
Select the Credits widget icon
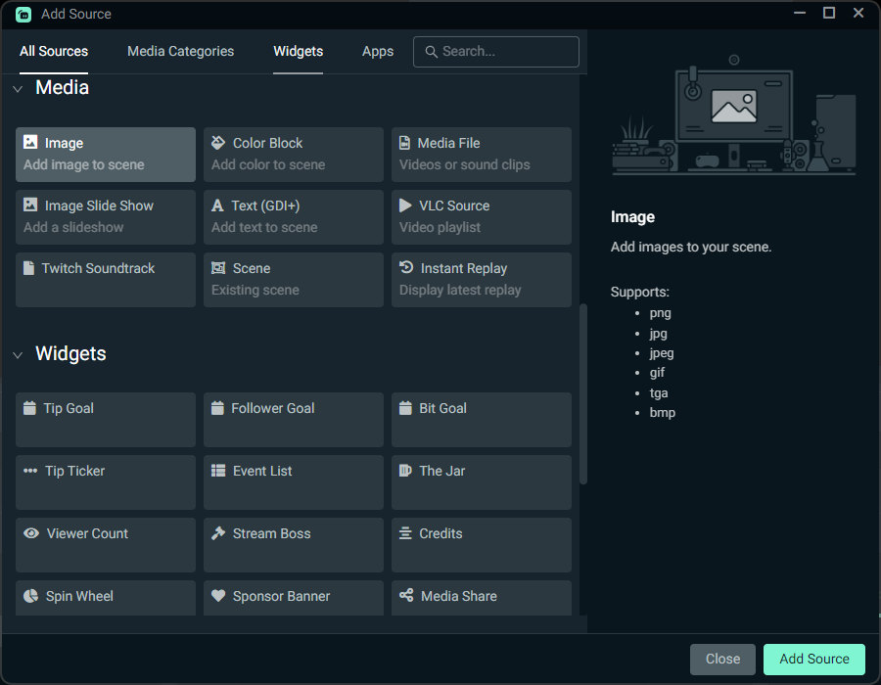click(x=406, y=532)
